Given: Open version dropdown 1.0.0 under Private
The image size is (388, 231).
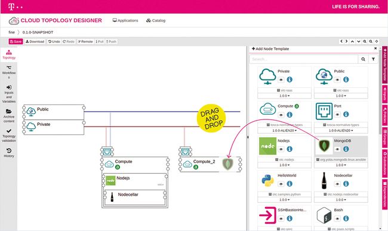Looking at the screenshot, I should (x=284, y=96).
